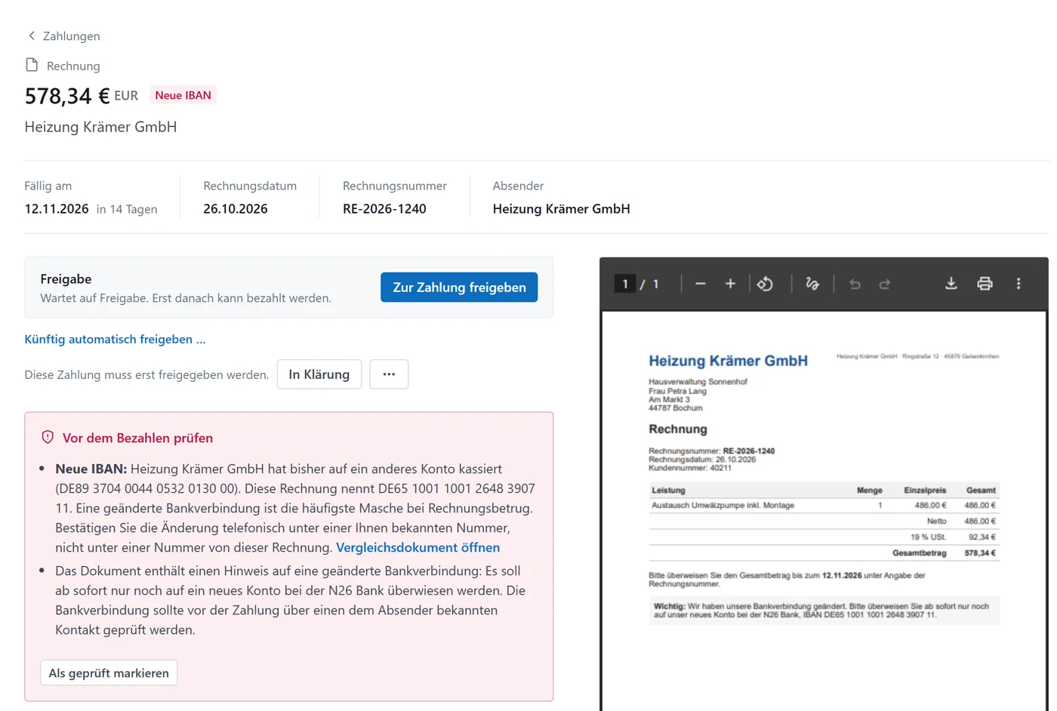The width and height of the screenshot is (1057, 711).
Task: Open PDF viewer more options menu
Action: coord(1018,284)
